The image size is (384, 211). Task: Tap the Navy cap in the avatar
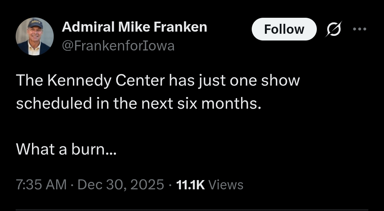35,24
